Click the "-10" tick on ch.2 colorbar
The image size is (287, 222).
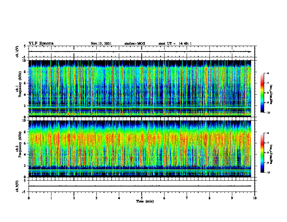(x=268, y=173)
